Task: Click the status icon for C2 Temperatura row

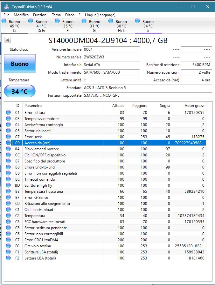Action: 8,215
